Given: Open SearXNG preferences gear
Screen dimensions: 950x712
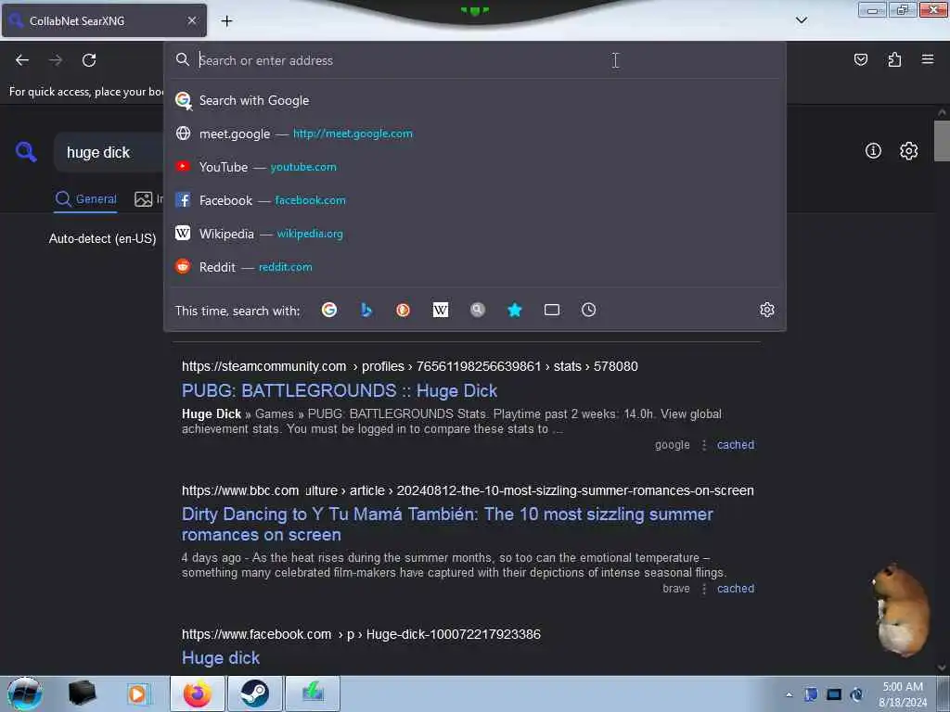Looking at the screenshot, I should coord(908,151).
